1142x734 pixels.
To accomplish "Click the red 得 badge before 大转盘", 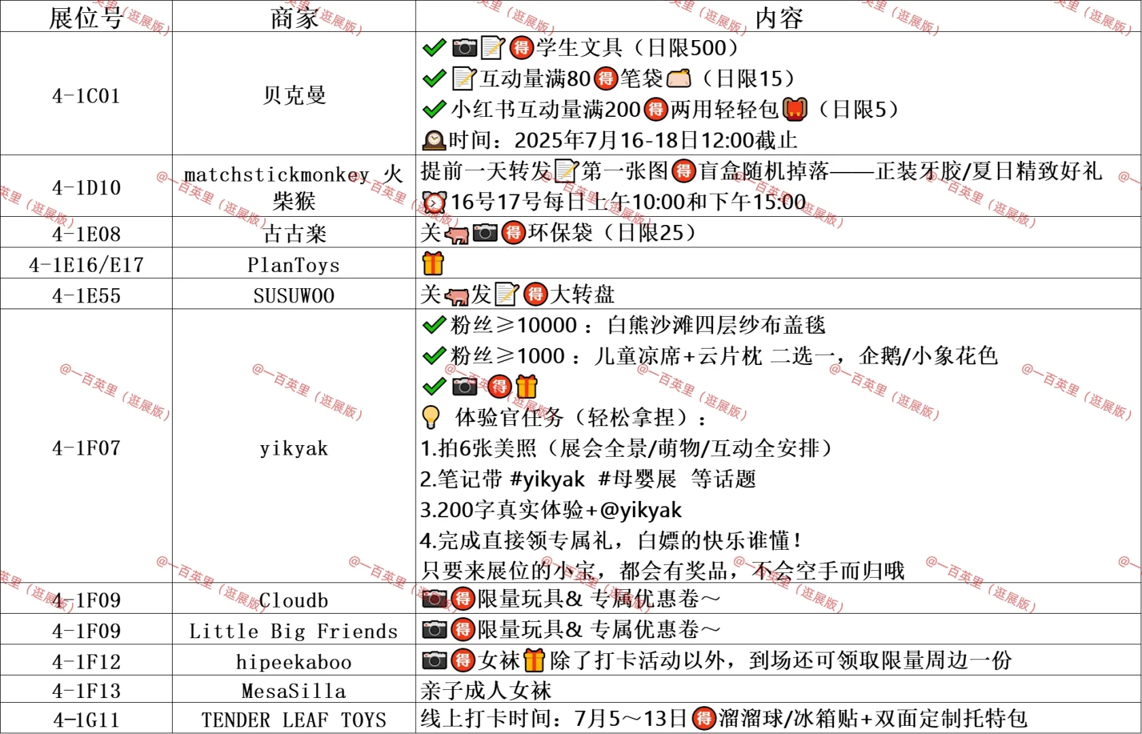I will (536, 294).
